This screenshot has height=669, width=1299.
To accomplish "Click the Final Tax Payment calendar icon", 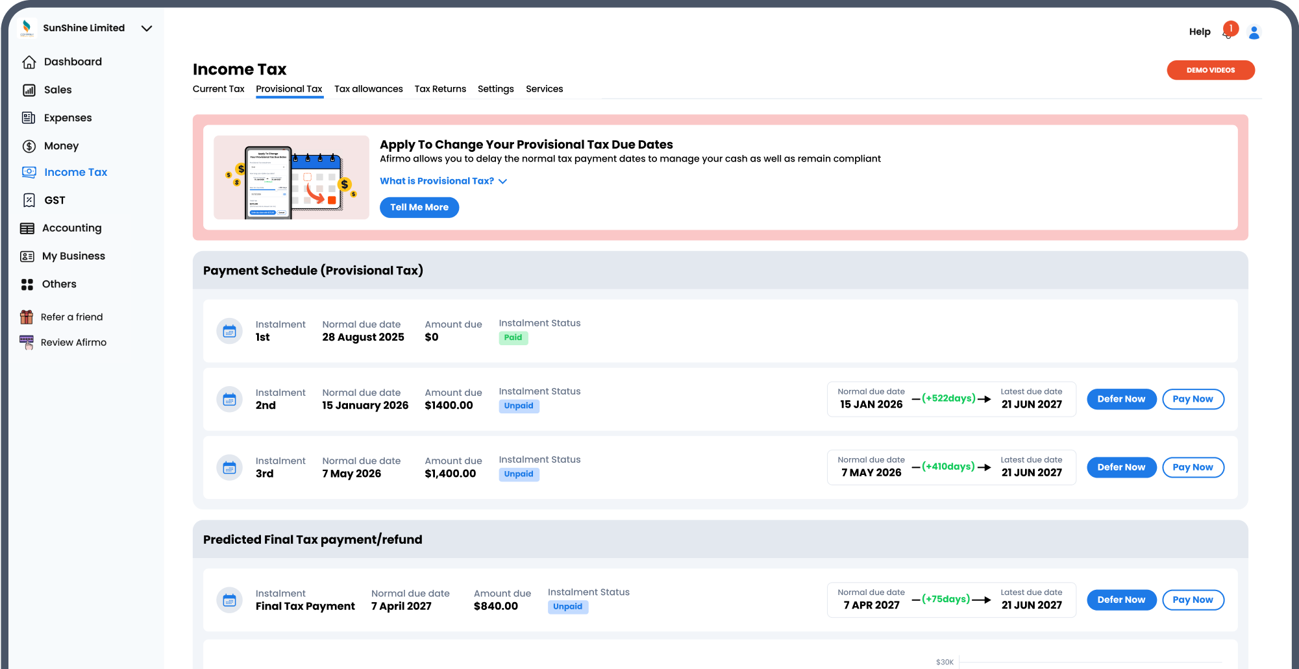I will tap(229, 600).
